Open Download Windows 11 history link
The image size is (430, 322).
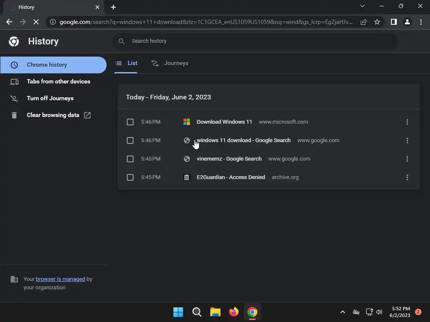(x=224, y=122)
